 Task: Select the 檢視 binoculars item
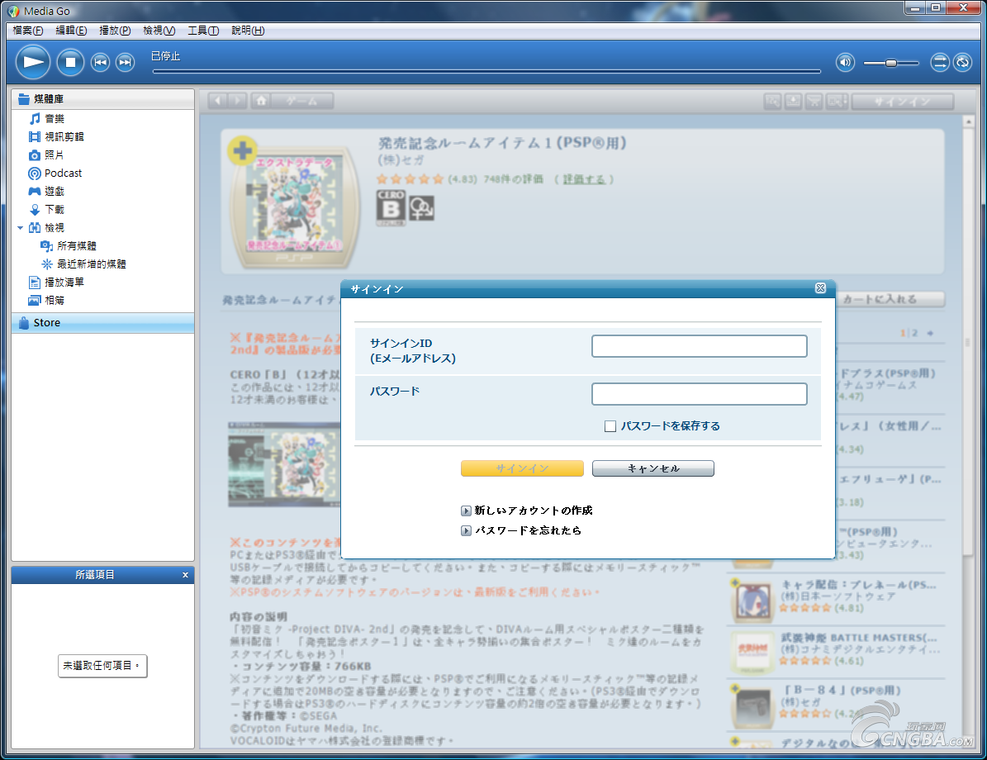55,228
